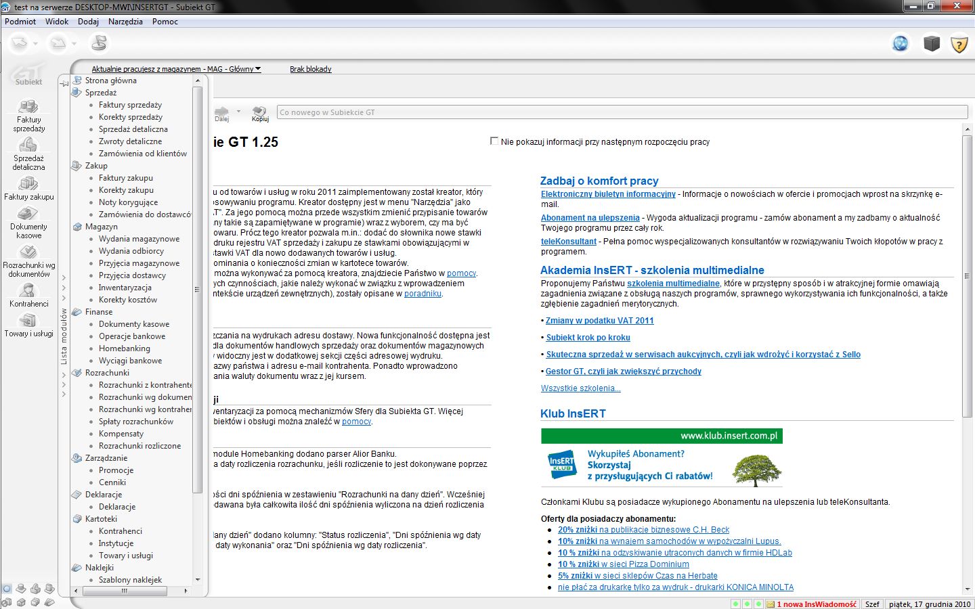This screenshot has height=609, width=975.
Task: Pin the module list with pushpin icon
Action: point(64,83)
